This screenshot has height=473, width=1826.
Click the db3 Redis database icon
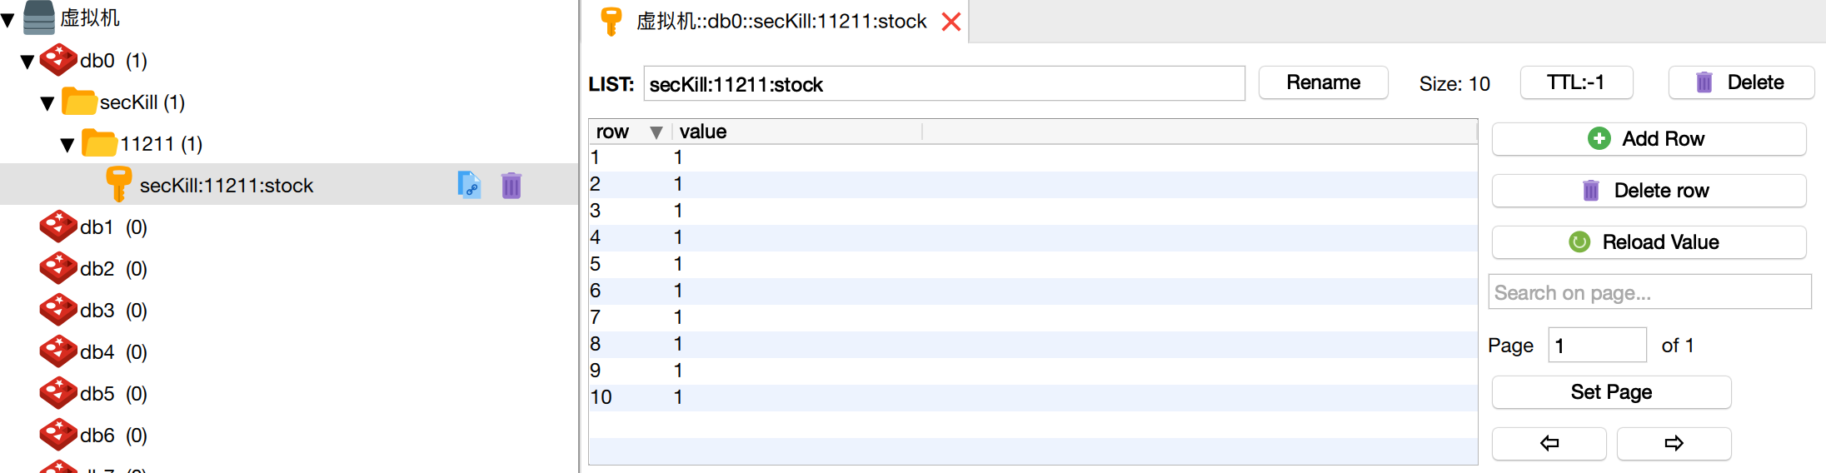(x=58, y=310)
